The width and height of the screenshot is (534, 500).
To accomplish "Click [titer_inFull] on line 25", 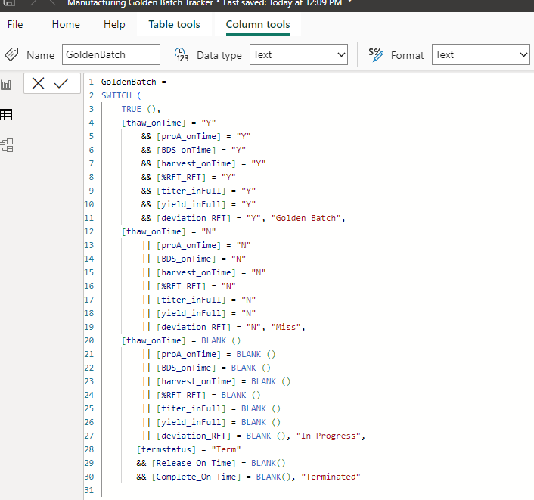I will (x=191, y=408).
